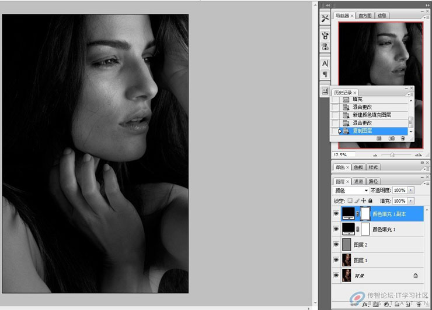The image size is (432, 310).
Task: Expand the opacity (不透明度) slider arrow
Action: [x=412, y=191]
